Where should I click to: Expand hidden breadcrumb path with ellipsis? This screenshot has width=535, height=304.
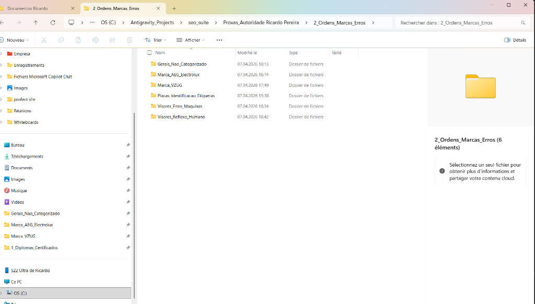click(92, 22)
